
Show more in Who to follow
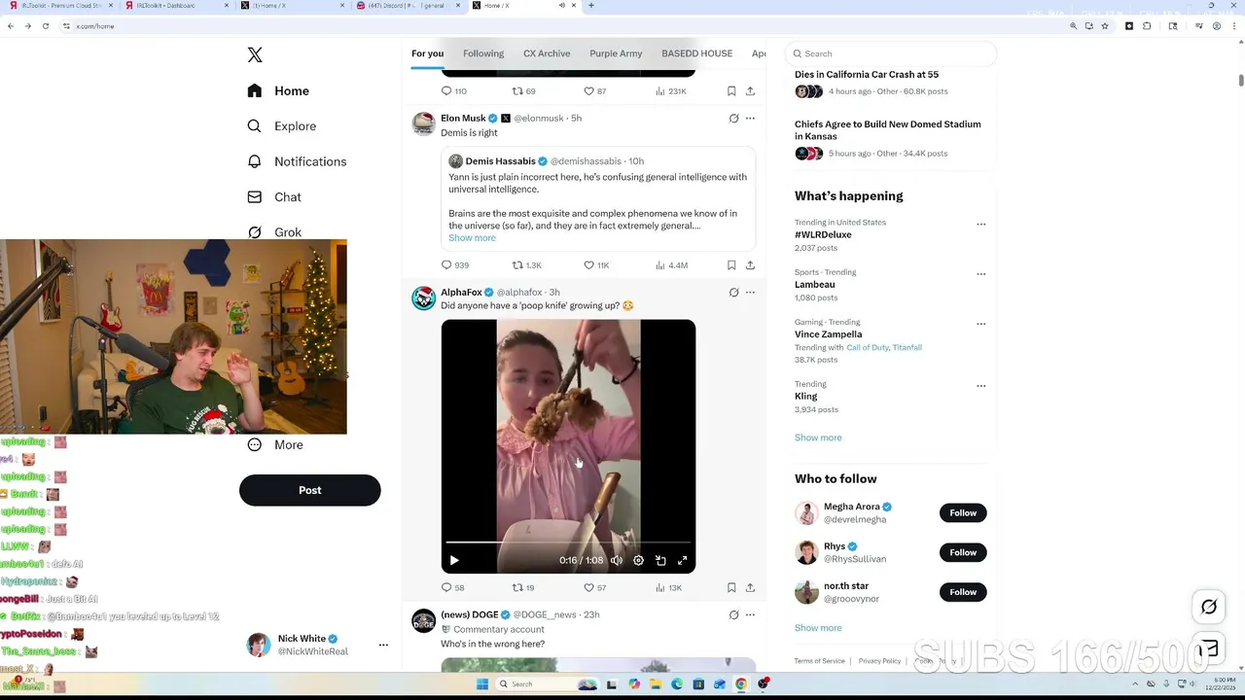click(818, 628)
